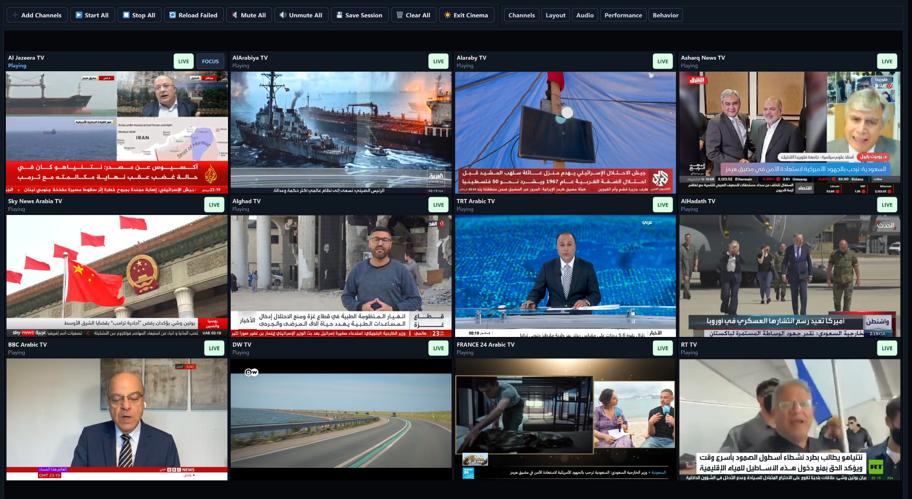
Task: Select the RT TV video stream
Action: (790, 419)
